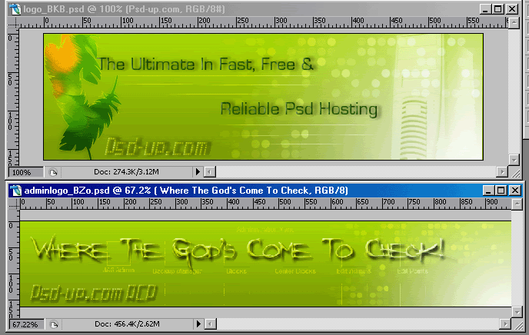Click ruler origin corner in logo_BKB.psd window
The width and height of the screenshot is (529, 335).
point(14,23)
